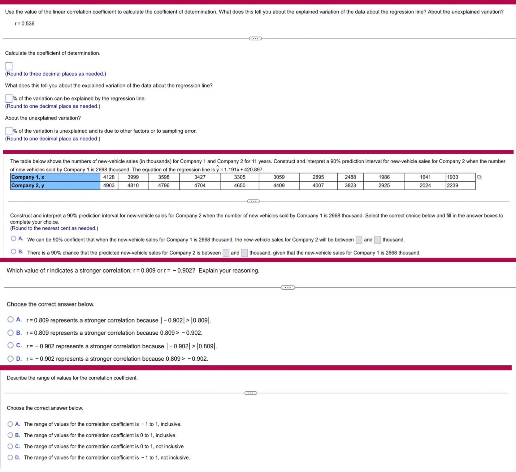
Task: Select range option C: 0 to 1, not inclusive
Action: coord(10,446)
